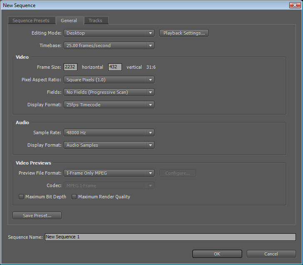Toggle the Maximum Render Quality checkbox
The image size is (303, 265).
point(74,197)
